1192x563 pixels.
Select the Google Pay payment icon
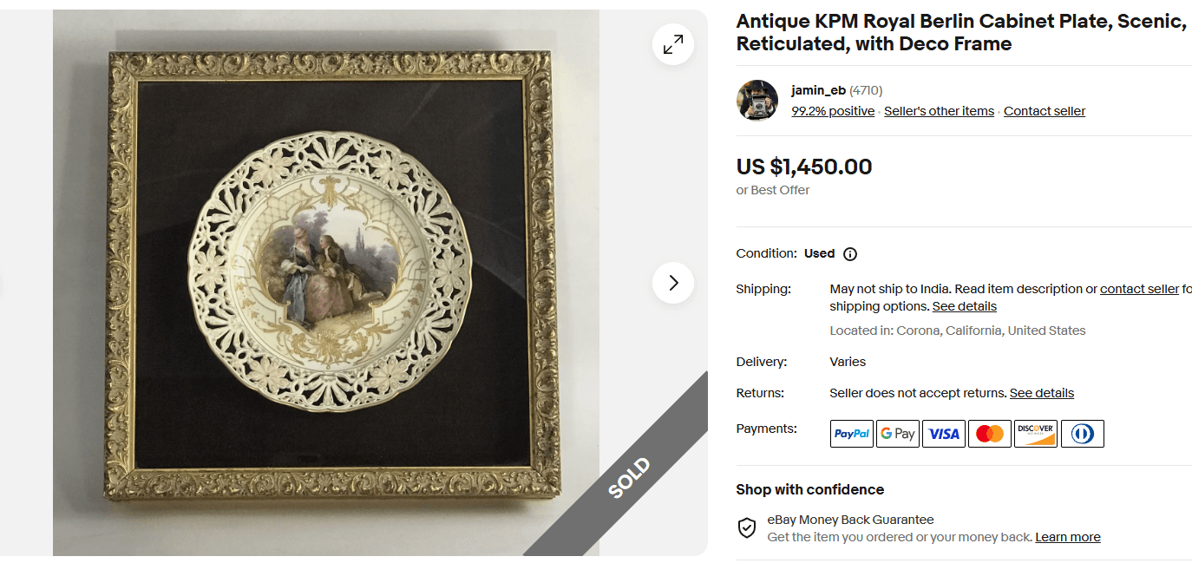[897, 433]
